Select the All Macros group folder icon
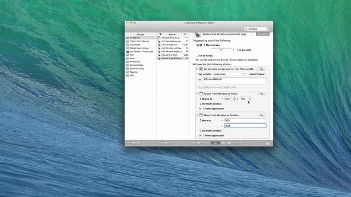This screenshot has height=197, width=351. 127,38
